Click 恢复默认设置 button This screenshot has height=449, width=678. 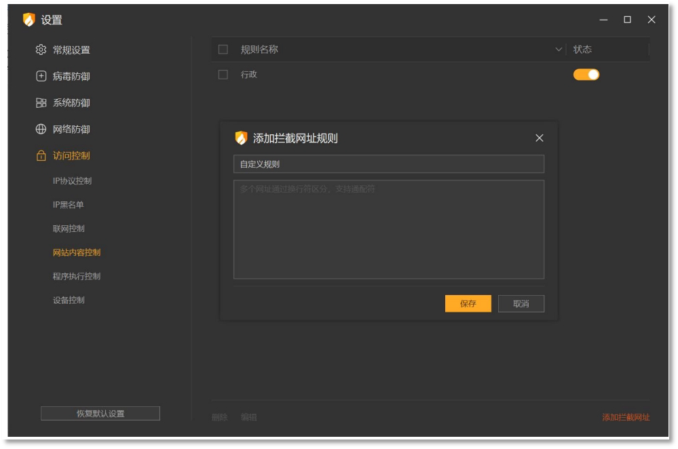tap(100, 413)
